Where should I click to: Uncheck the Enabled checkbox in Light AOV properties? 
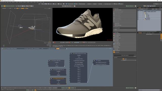[x=123, y=59]
